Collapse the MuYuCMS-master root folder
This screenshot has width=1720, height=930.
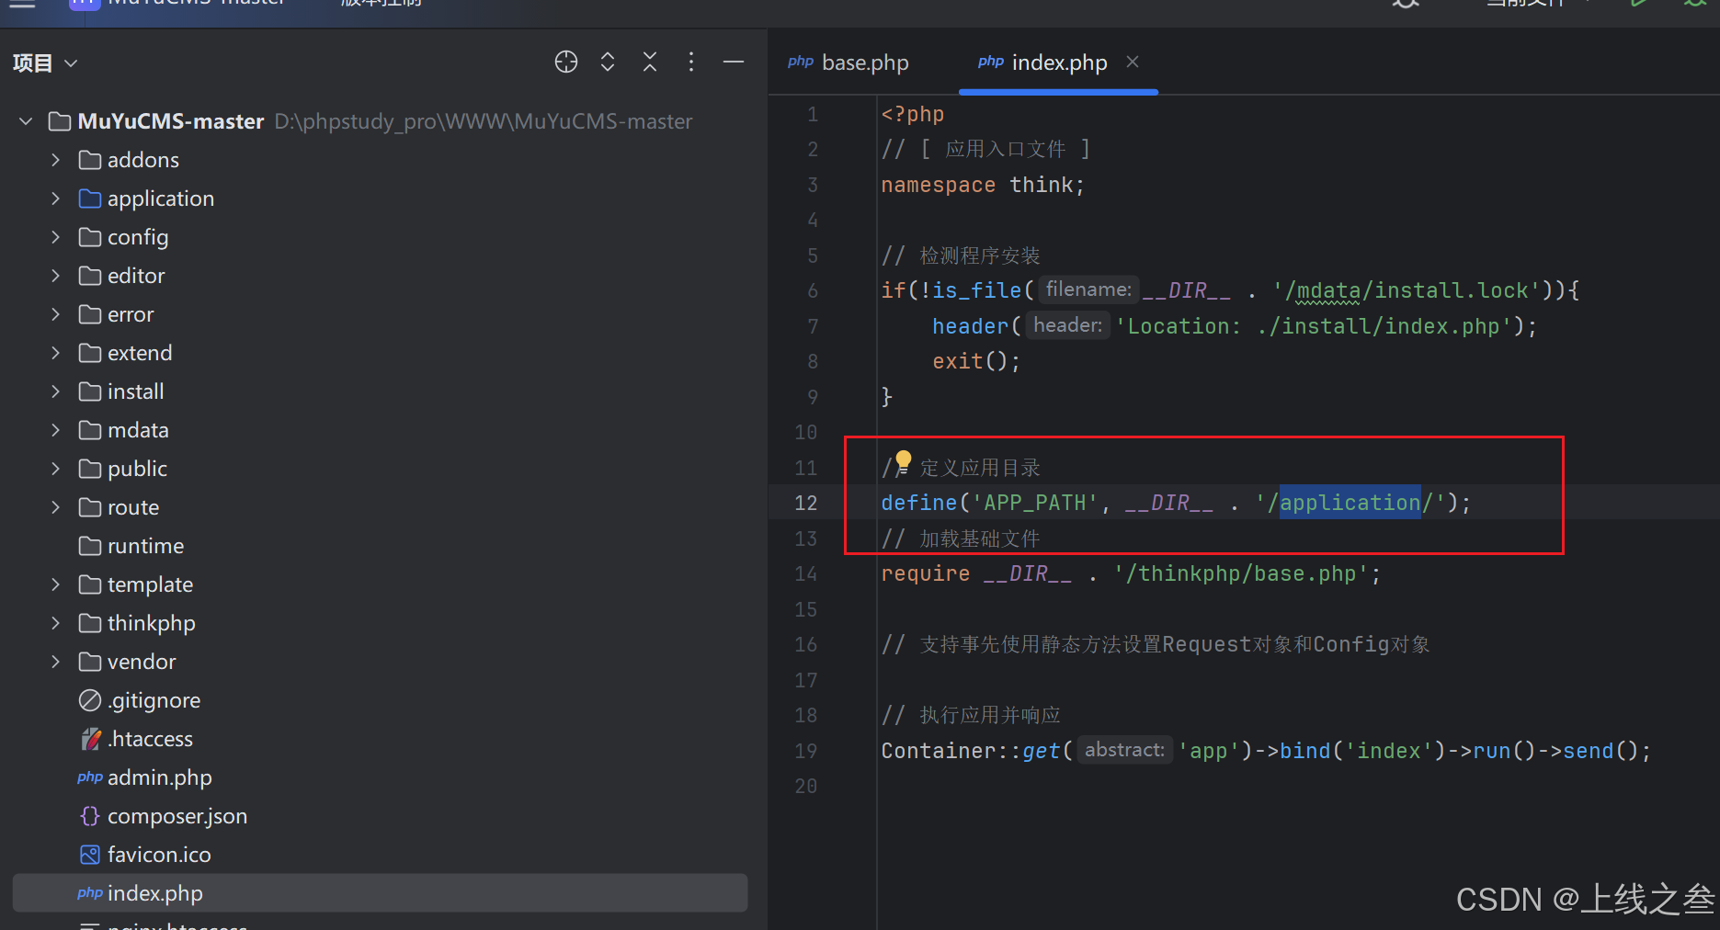(26, 121)
